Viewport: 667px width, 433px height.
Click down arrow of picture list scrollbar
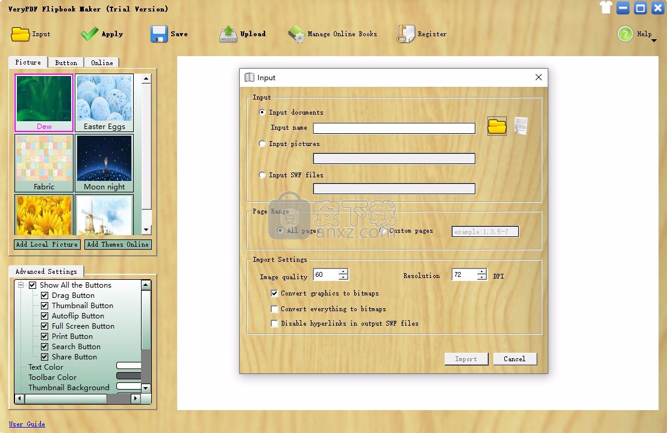[146, 230]
